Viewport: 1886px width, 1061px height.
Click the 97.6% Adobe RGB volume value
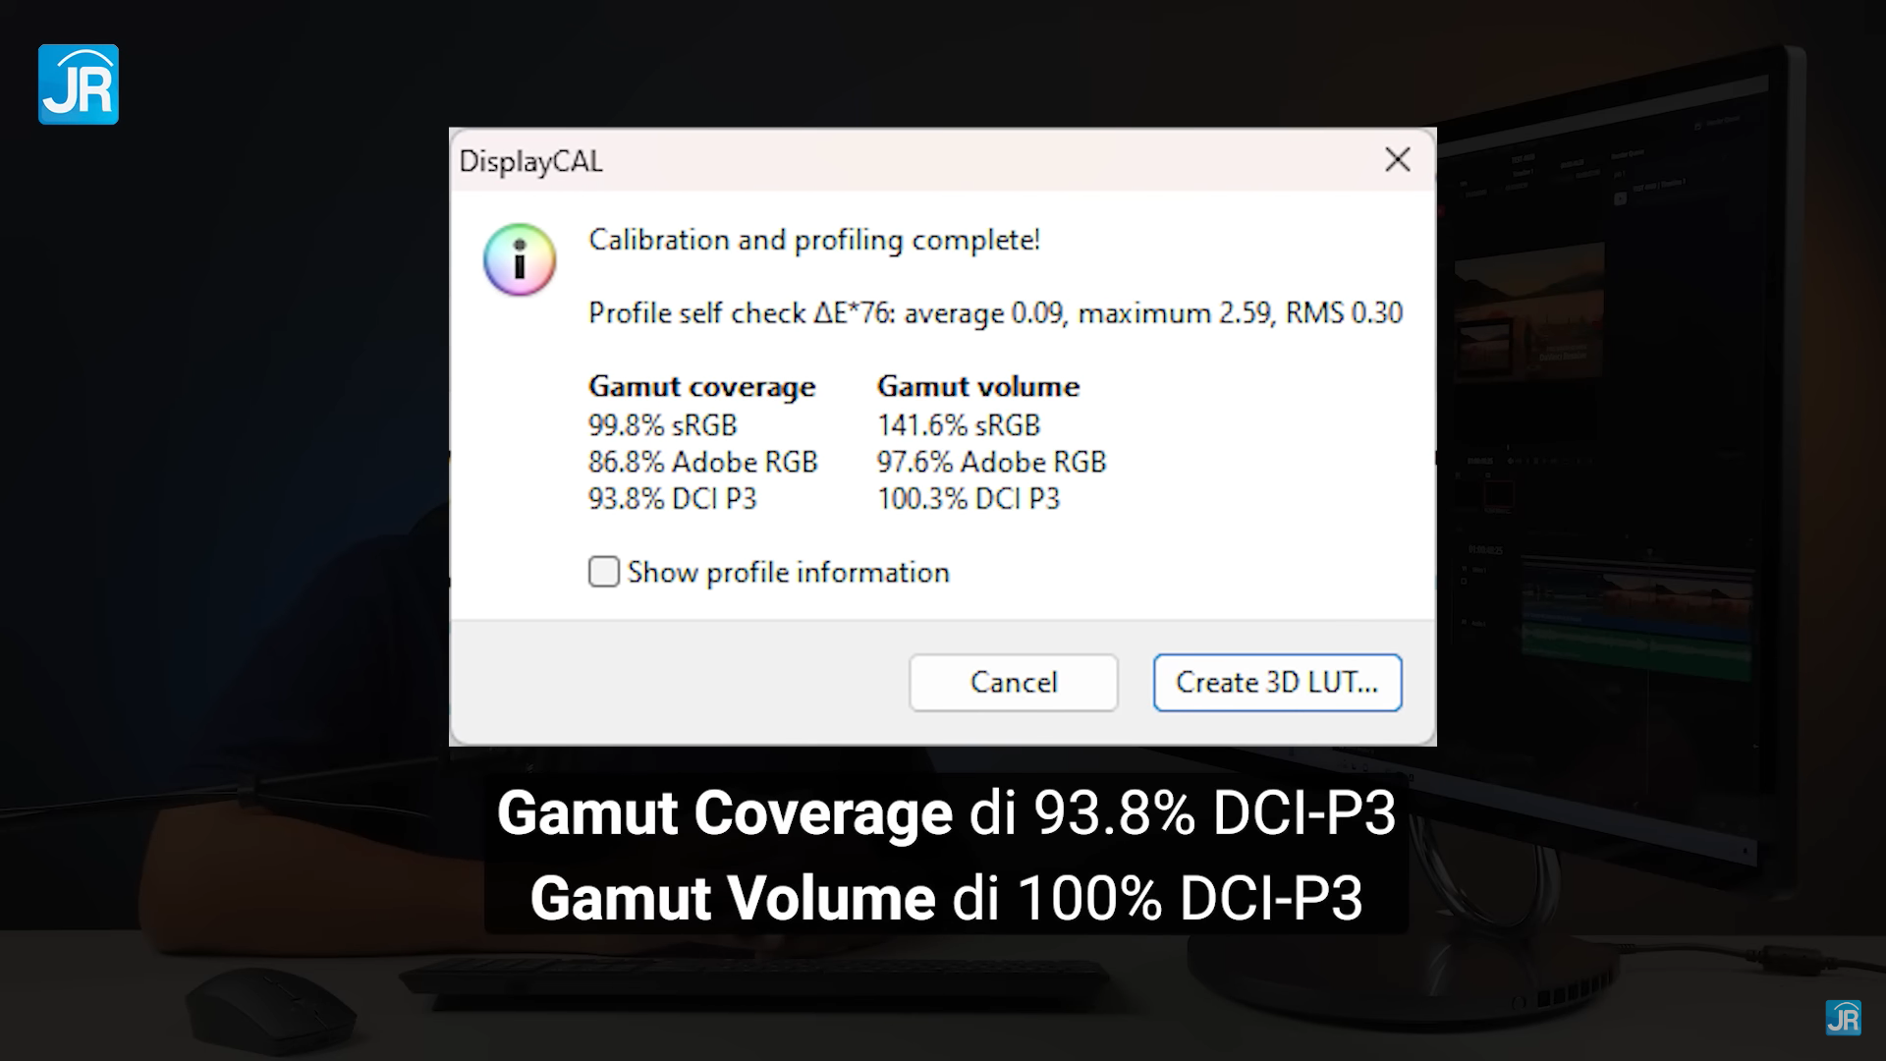991,462
